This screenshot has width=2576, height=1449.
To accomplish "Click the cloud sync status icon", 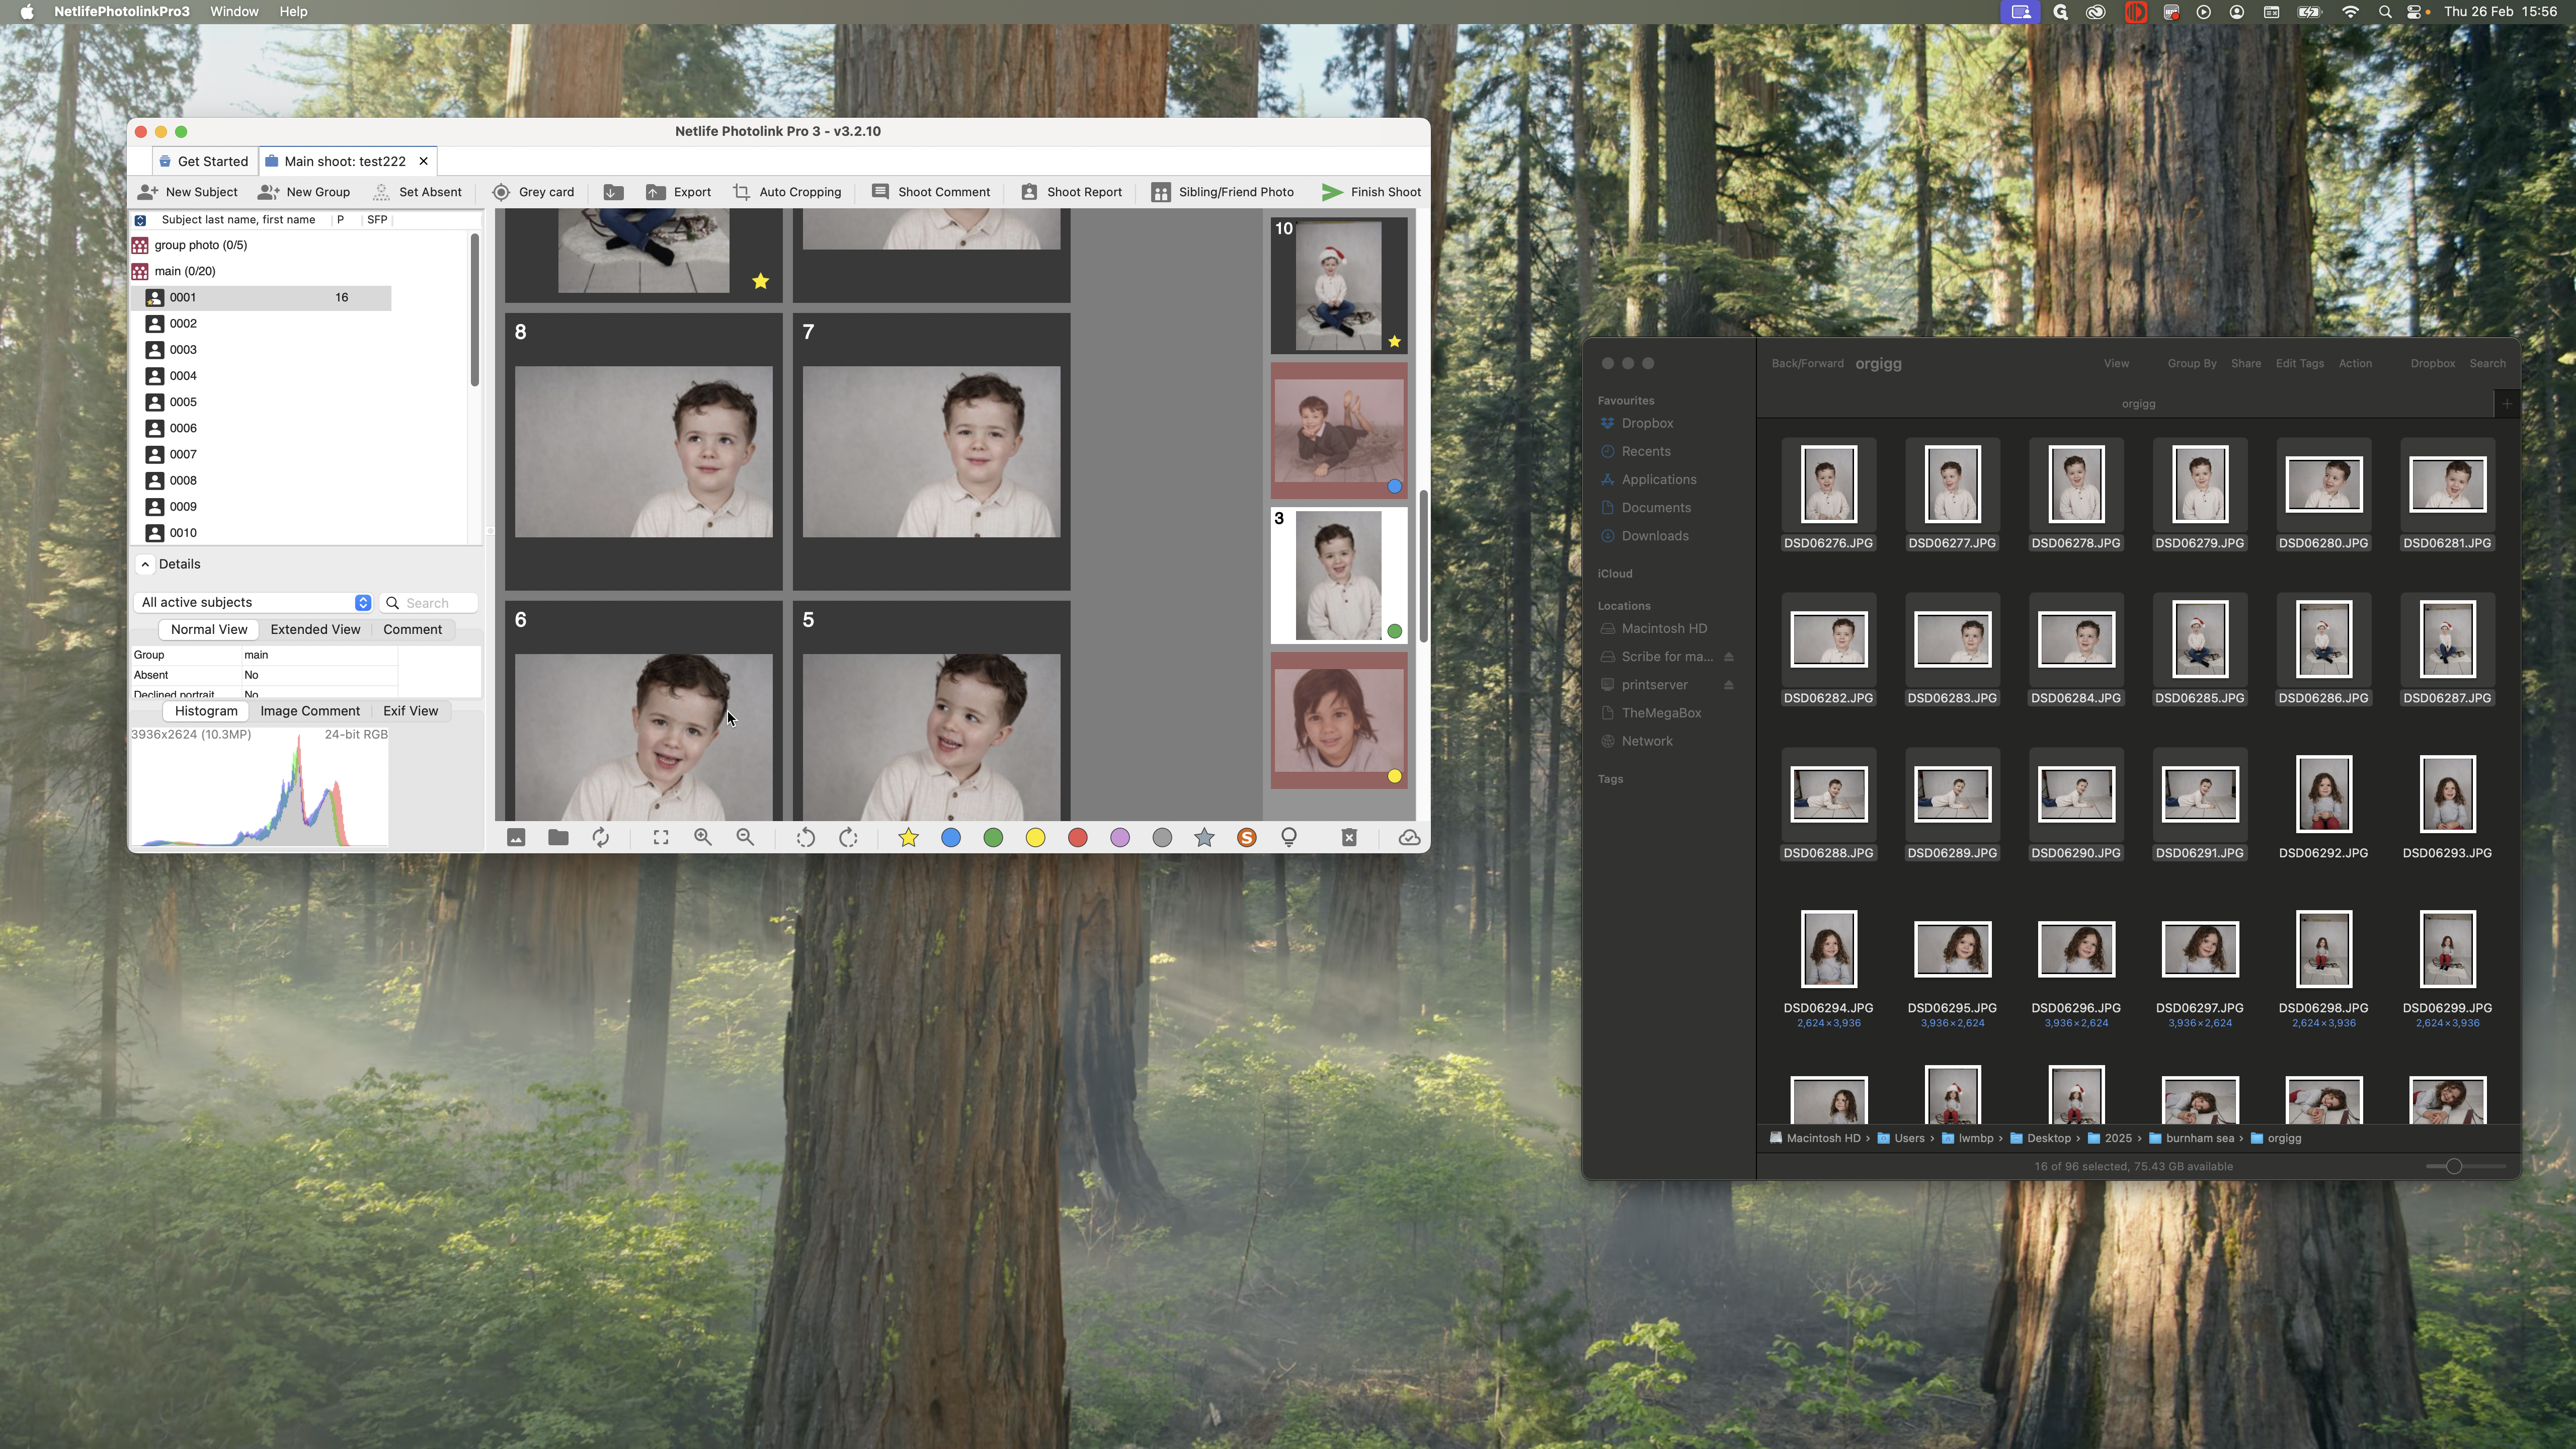I will tap(1409, 838).
